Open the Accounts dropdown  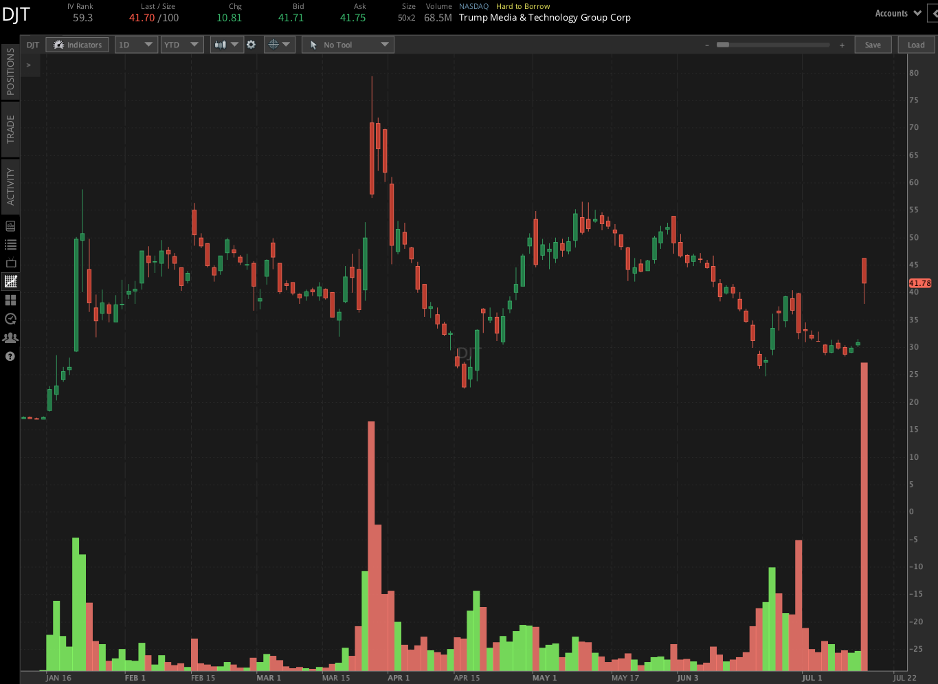[x=897, y=12]
